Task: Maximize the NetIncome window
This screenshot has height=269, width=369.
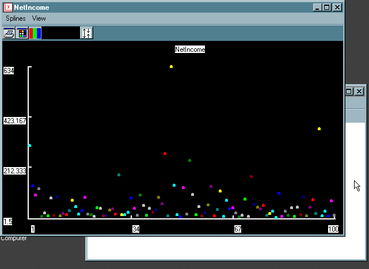Action: tap(326, 7)
